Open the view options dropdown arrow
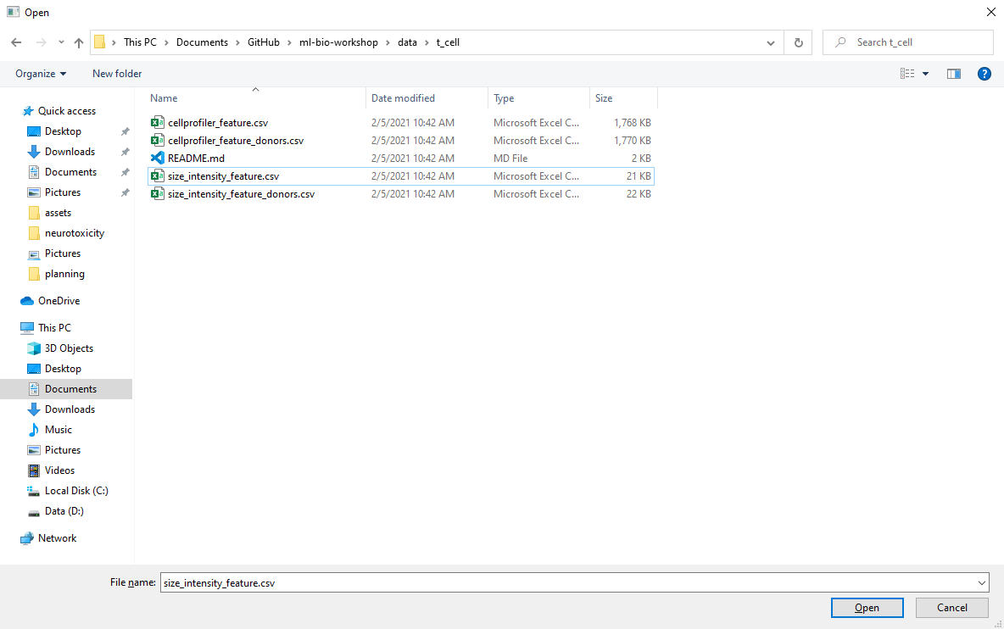This screenshot has width=1004, height=629. pos(925,74)
